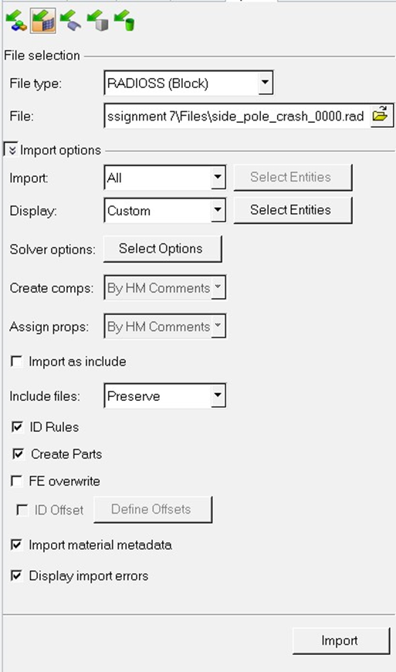
Task: Disable Import material metadata checkbox
Action: click(16, 545)
